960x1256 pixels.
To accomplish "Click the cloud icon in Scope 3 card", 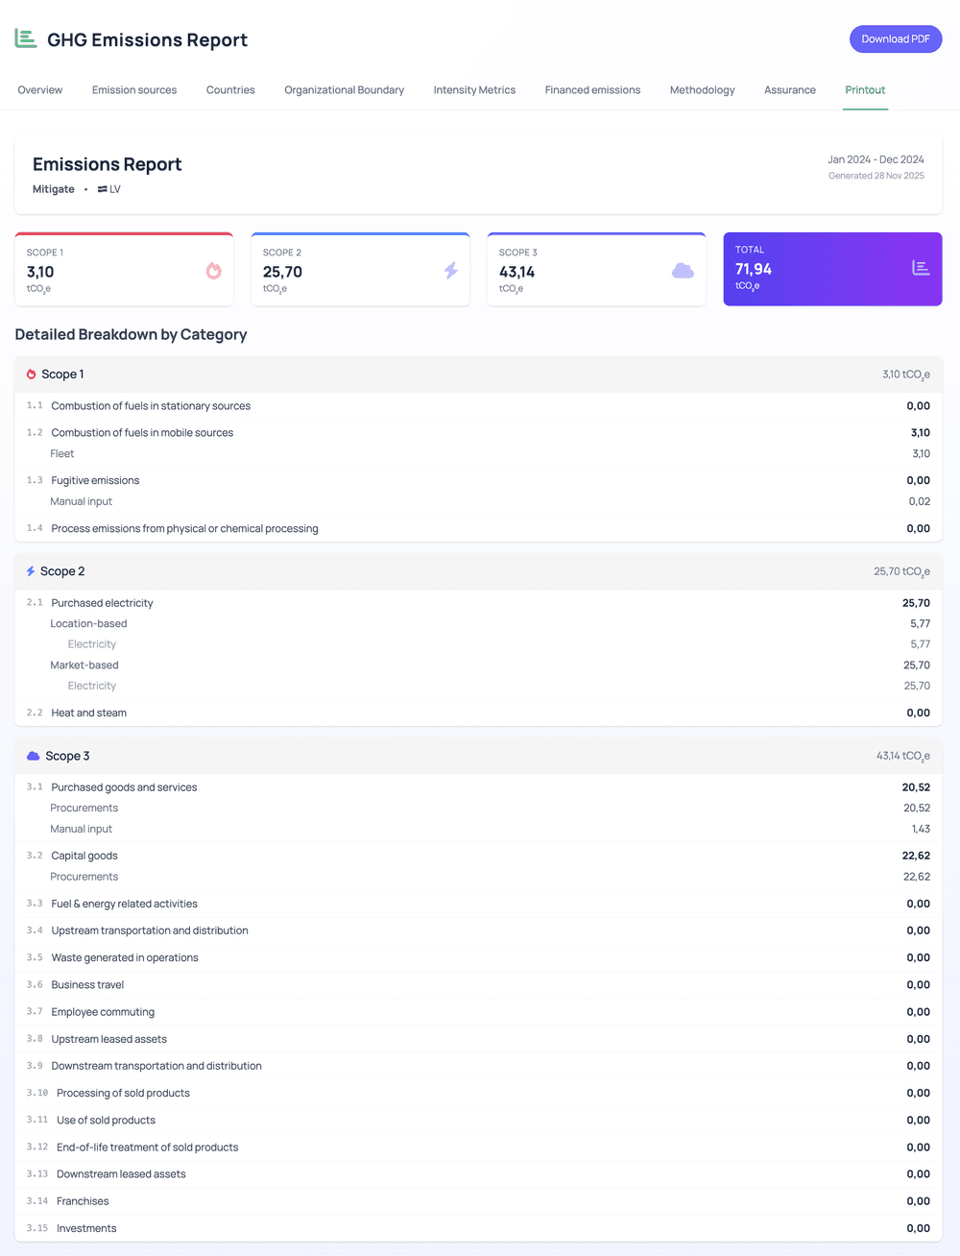I will tap(683, 271).
